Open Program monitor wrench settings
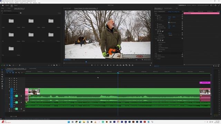221x124 pixels. pos(142,60)
